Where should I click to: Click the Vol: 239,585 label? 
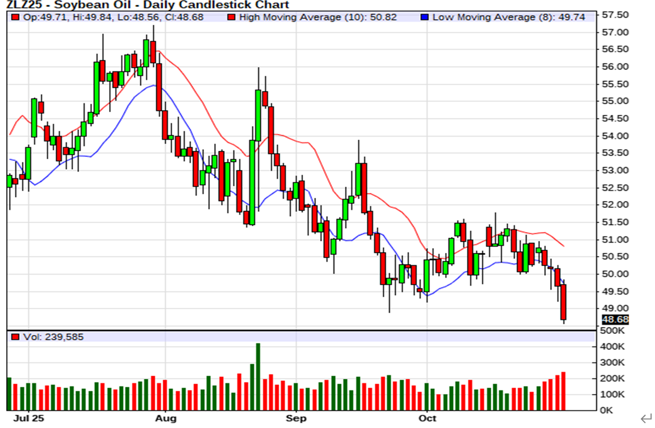coord(53,337)
